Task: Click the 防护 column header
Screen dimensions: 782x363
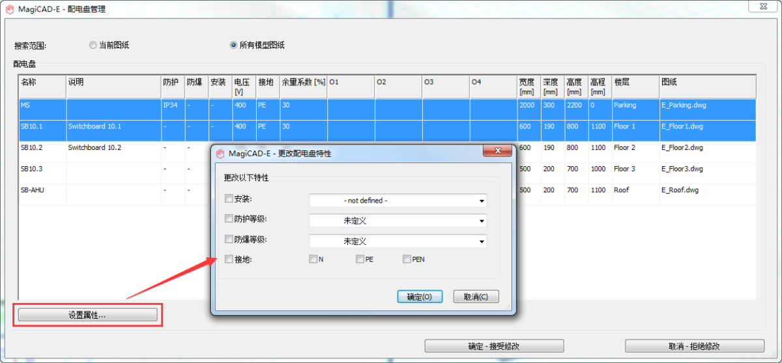Action: (x=173, y=87)
